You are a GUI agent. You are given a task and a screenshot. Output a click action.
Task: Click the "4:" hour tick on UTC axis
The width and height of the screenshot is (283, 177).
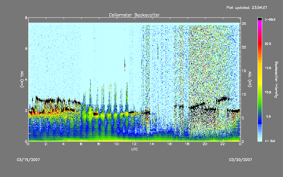click(x=64, y=144)
